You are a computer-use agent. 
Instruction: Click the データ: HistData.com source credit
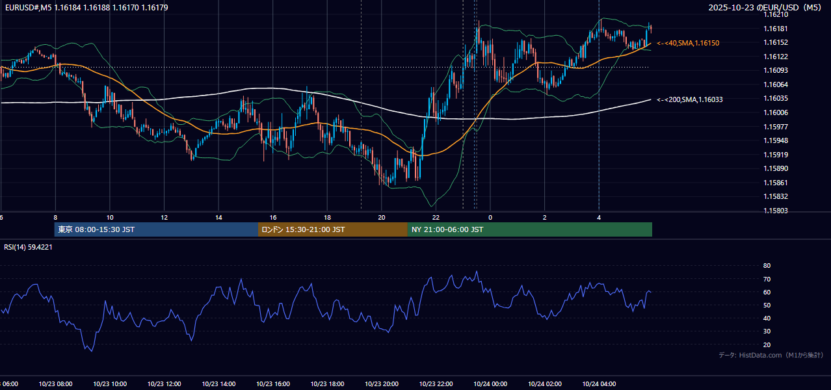[x=771, y=355]
